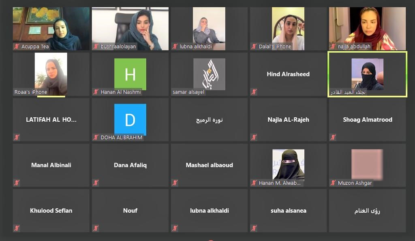This screenshot has height=241, width=415.
Task: Select the green H avatar of Hanan Al Nashmi
Action: pyautogui.click(x=130, y=74)
